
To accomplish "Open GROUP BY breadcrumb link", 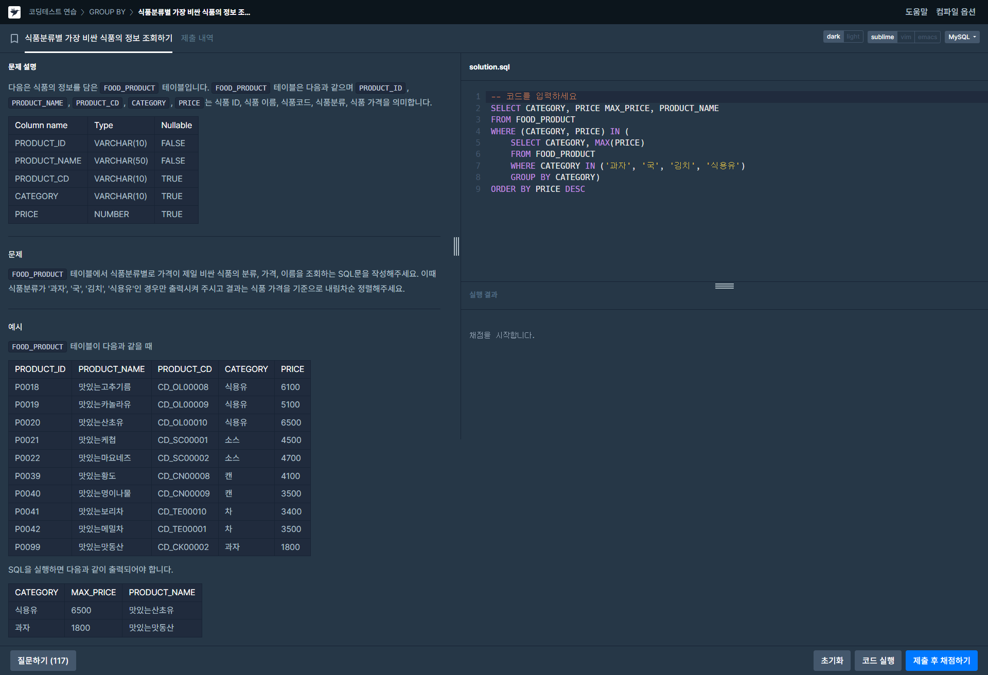I will point(107,12).
